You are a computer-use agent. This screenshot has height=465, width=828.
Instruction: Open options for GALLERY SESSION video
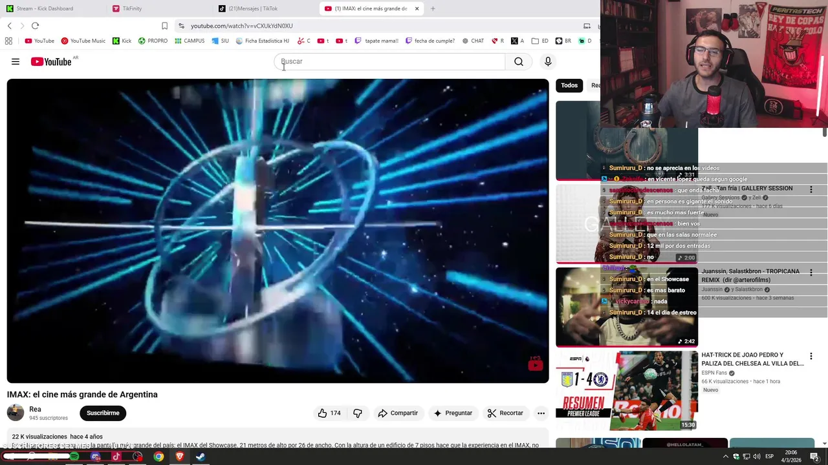coord(811,189)
